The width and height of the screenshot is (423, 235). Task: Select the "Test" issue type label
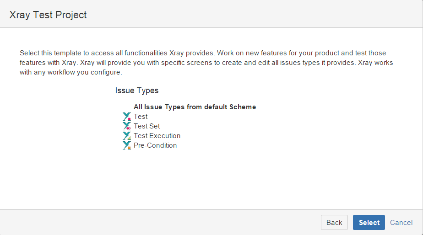pyautogui.click(x=141, y=117)
